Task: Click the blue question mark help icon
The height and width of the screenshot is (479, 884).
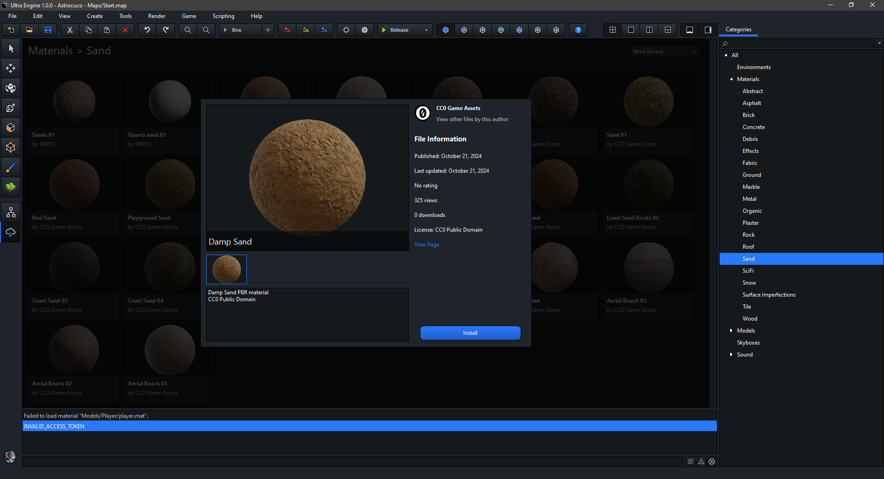Action: tap(578, 30)
